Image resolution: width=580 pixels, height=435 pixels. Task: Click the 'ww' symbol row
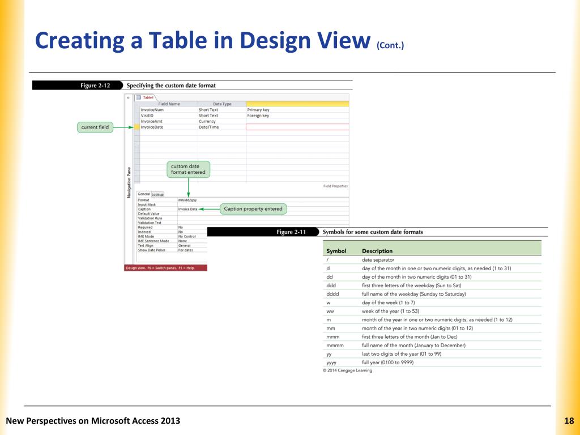click(x=432, y=311)
